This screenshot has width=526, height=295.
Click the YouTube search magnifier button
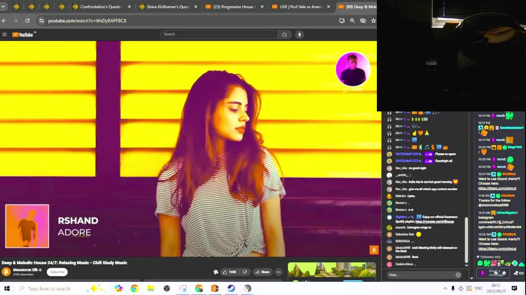284,35
